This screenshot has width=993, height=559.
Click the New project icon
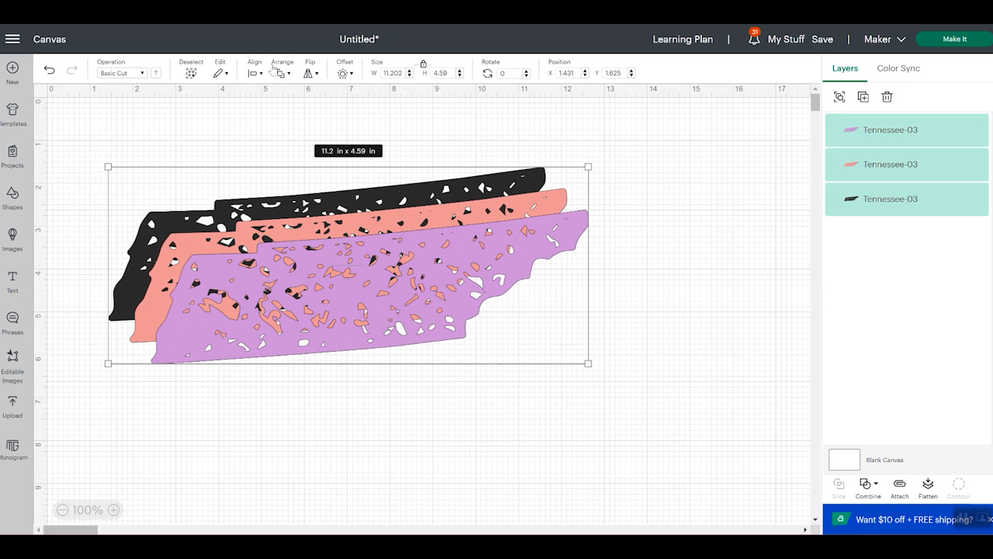tap(12, 73)
